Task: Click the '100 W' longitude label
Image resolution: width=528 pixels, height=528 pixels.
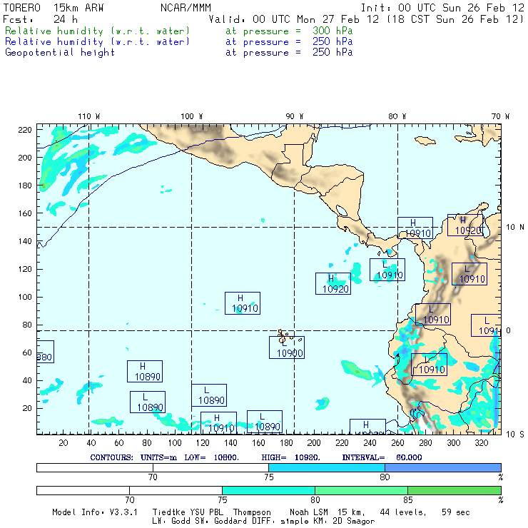Action: pos(192,116)
